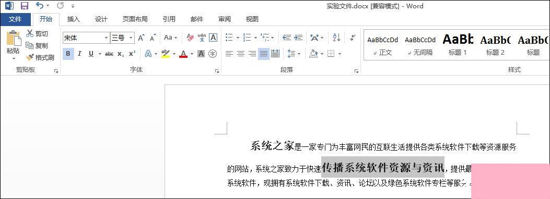Click the Increase Indent icon
This screenshot has width=550, height=199.
298,38
